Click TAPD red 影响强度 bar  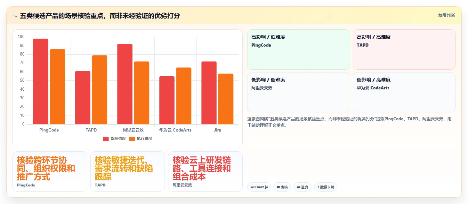tap(83, 98)
